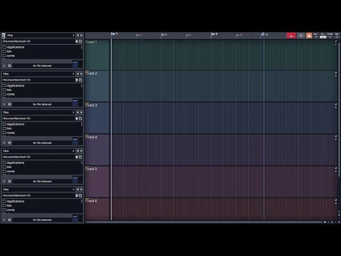Click 'No File Selected' display in second browser panel
341x256 pixels.
tap(42, 105)
